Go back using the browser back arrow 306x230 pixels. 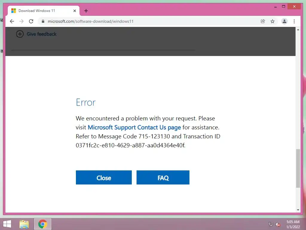(12, 21)
